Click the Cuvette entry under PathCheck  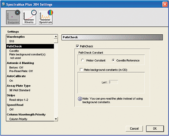coord(14,51)
